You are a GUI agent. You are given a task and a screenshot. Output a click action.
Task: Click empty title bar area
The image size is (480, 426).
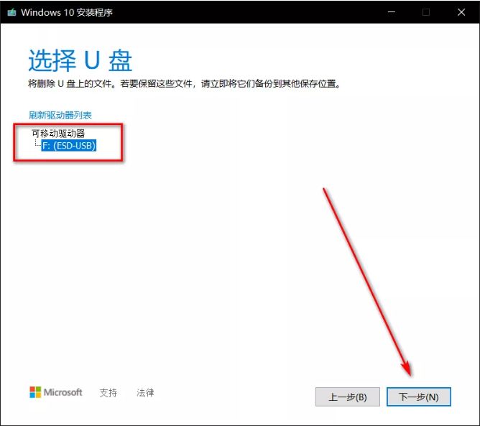[251, 12]
